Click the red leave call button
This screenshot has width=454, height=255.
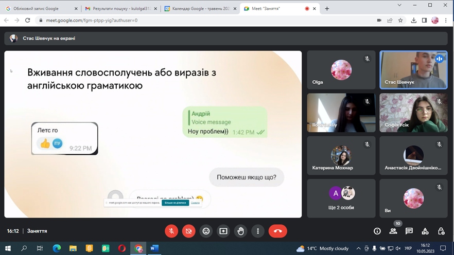pos(278,231)
